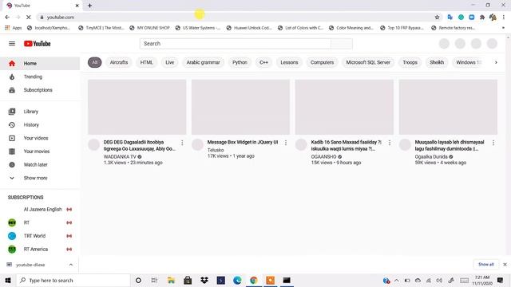Screen dimensions: 511x287
Task: Open Subscriptions in the sidebar
Action: point(40,90)
